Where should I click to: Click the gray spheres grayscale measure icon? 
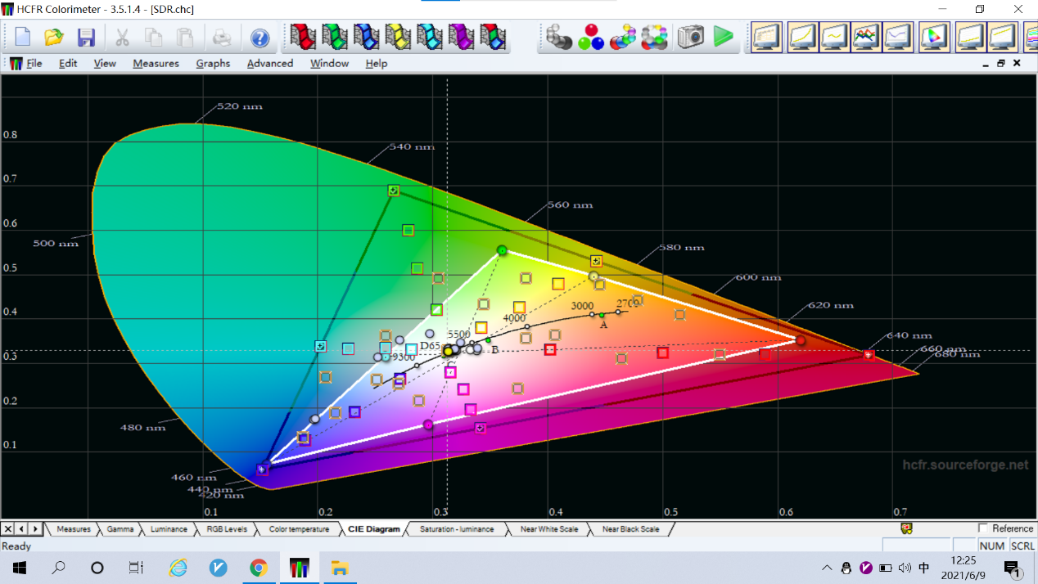pos(559,37)
